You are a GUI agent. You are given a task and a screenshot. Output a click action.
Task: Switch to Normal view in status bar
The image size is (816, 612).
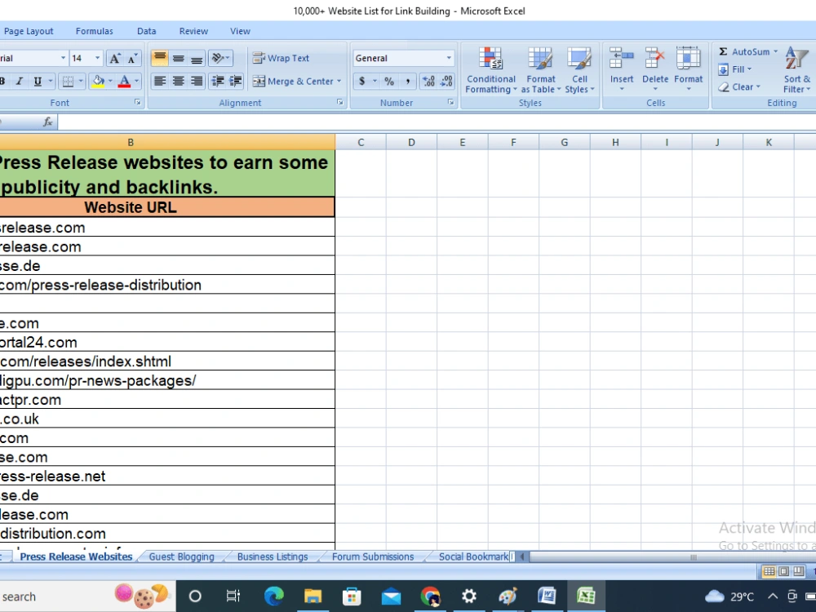click(769, 571)
